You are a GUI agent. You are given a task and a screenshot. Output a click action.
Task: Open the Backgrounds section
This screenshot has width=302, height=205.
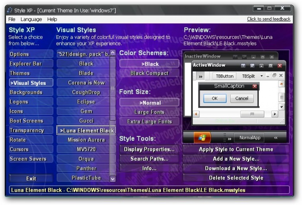pyautogui.click(x=31, y=92)
